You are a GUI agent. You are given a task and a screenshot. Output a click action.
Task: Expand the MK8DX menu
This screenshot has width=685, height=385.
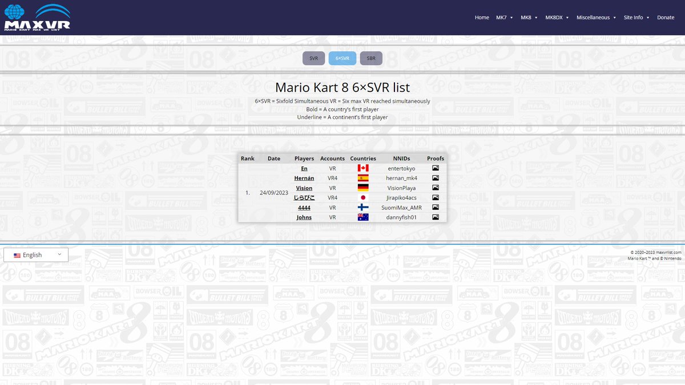(558, 18)
